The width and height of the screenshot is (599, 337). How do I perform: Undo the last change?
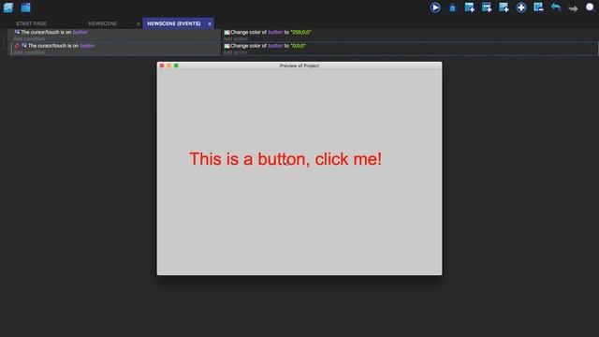point(556,7)
